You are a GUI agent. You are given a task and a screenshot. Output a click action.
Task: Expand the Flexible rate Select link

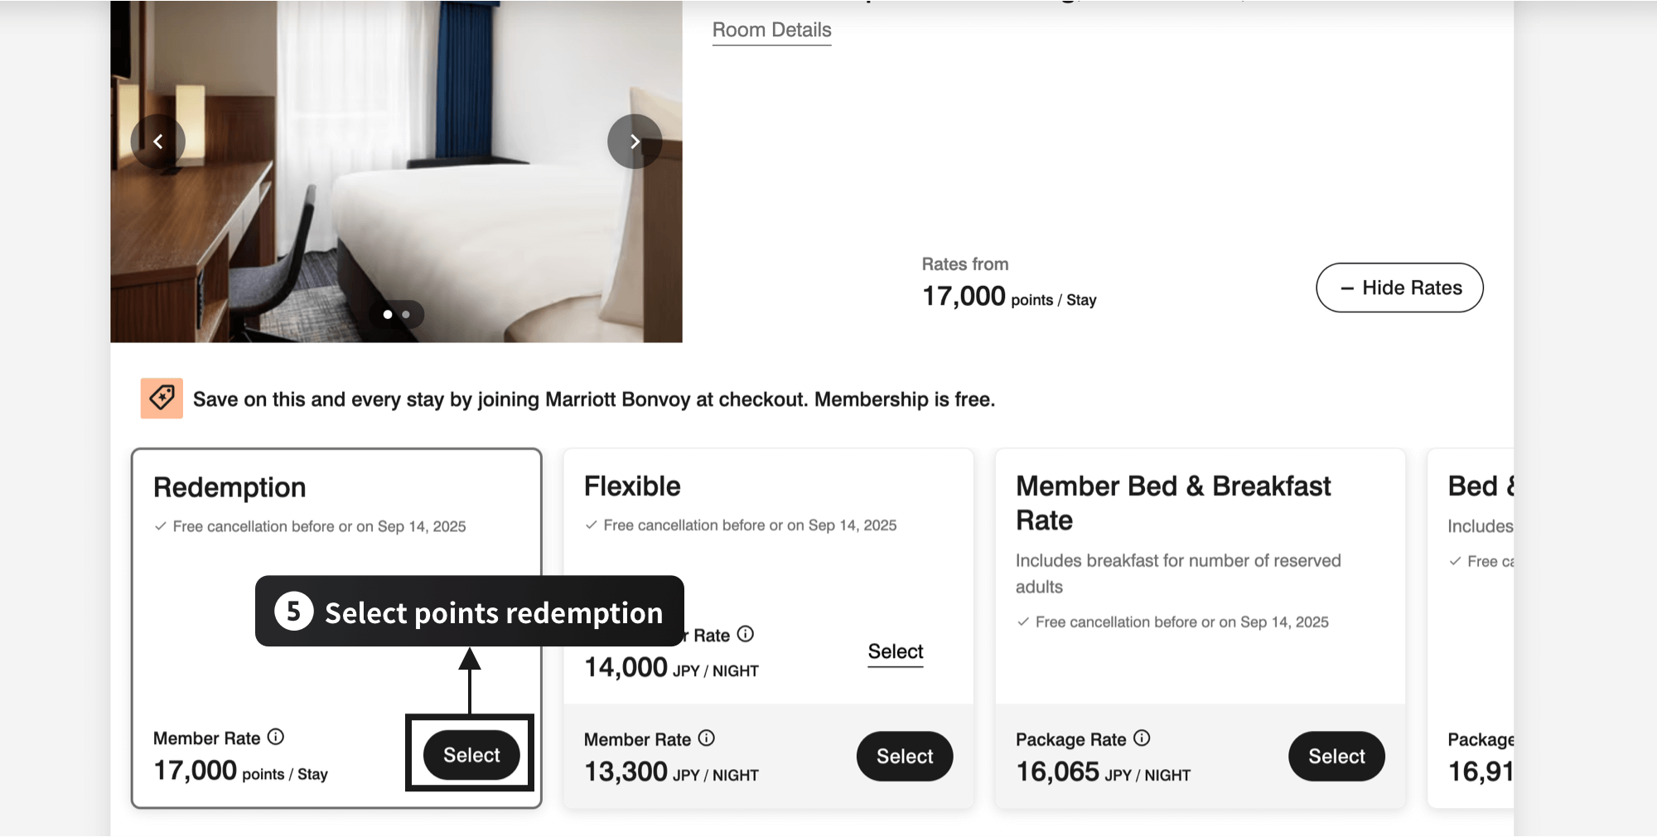(x=895, y=651)
